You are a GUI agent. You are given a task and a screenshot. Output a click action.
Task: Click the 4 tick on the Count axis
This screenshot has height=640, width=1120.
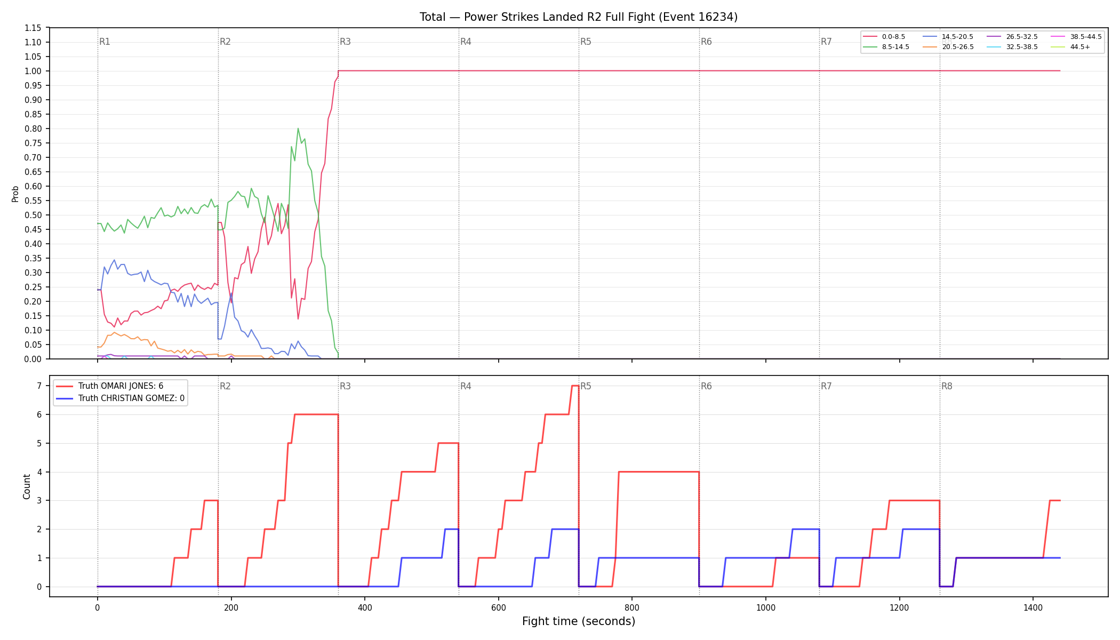(39, 472)
